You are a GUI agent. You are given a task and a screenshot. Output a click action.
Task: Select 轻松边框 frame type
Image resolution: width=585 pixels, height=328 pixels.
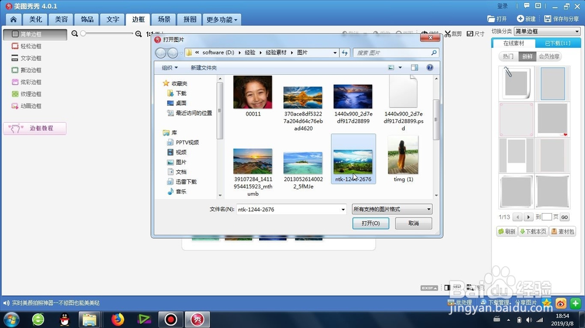[26, 46]
